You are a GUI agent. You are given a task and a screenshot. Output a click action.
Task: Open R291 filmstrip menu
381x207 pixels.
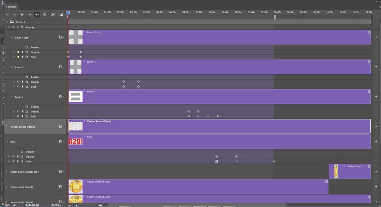click(61, 141)
